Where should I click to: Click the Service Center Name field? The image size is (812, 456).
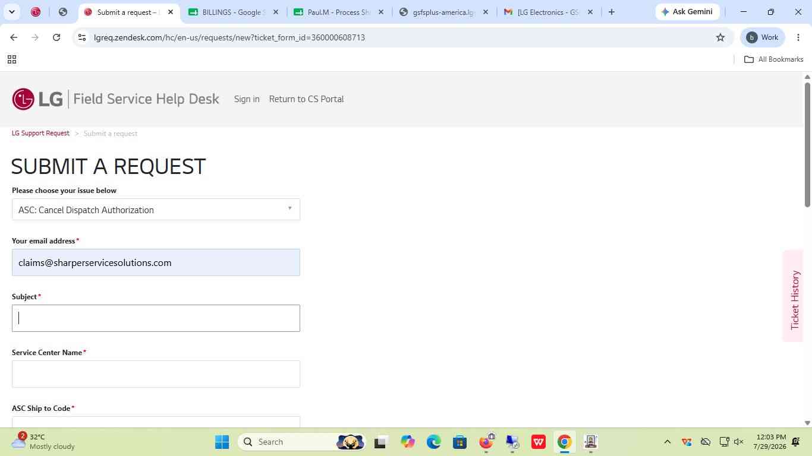click(156, 374)
